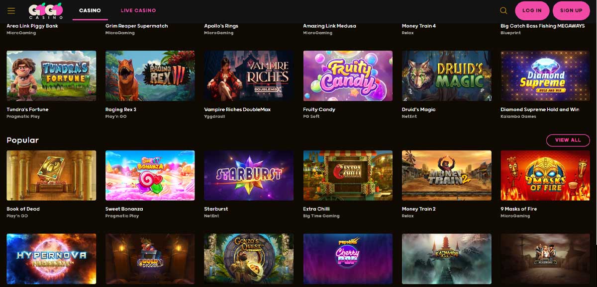This screenshot has height=287, width=597.
Task: Click Big Time Gaming provider label
Action: coord(321,216)
